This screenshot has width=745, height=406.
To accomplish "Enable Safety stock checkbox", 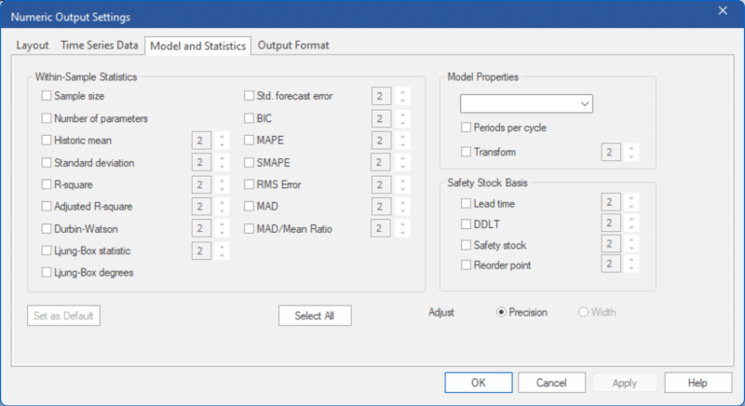I will pyautogui.click(x=467, y=245).
